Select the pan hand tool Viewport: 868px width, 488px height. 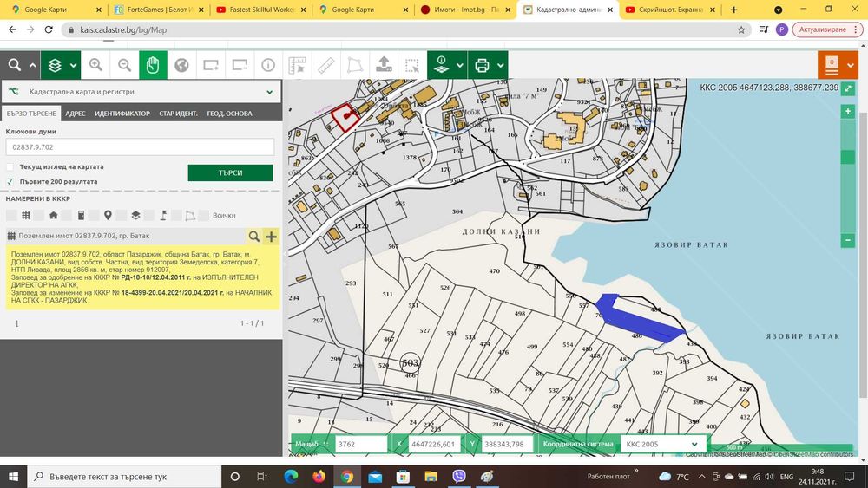(x=153, y=65)
